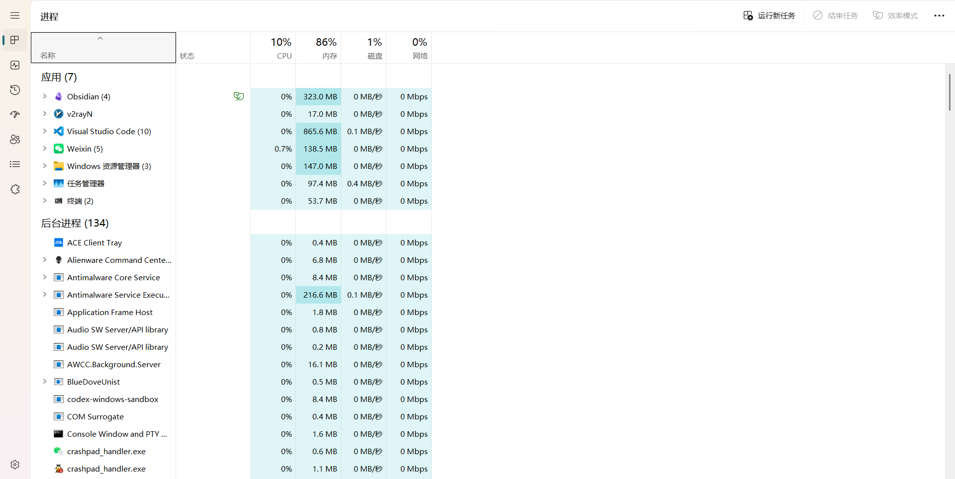Screen dimensions: 955x479
Task: Click the Weixin app icon
Action: [59, 149]
